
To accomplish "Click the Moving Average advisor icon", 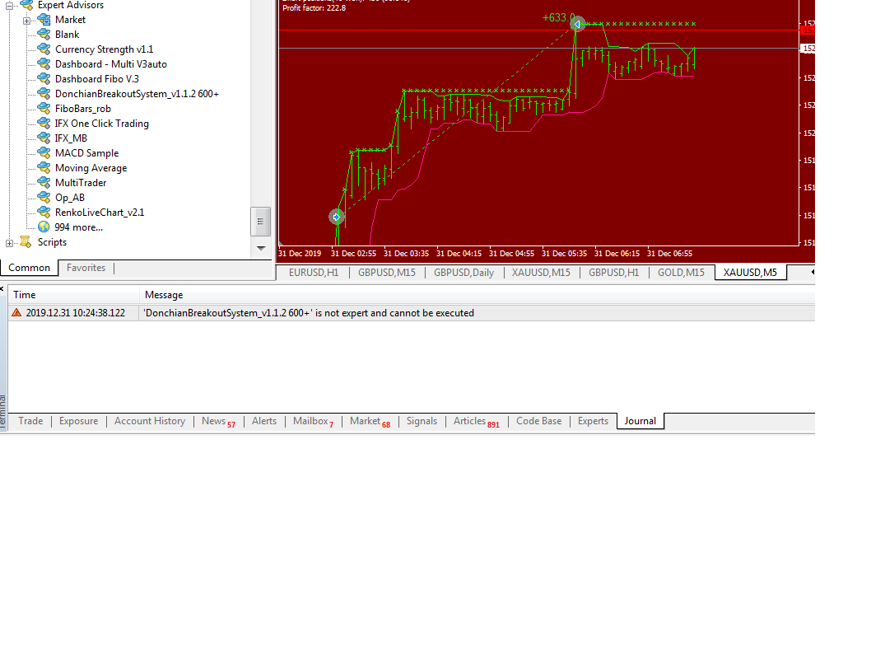I will point(44,168).
